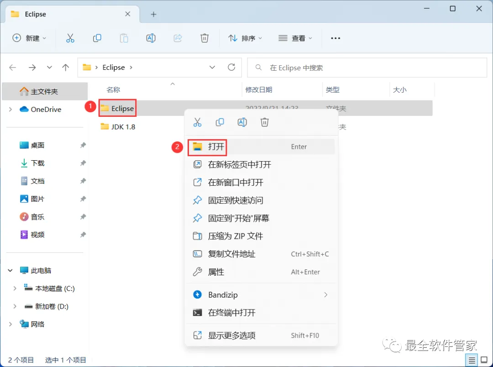Open 下载 (Downloads) in sidebar
493x367 pixels.
click(38, 163)
